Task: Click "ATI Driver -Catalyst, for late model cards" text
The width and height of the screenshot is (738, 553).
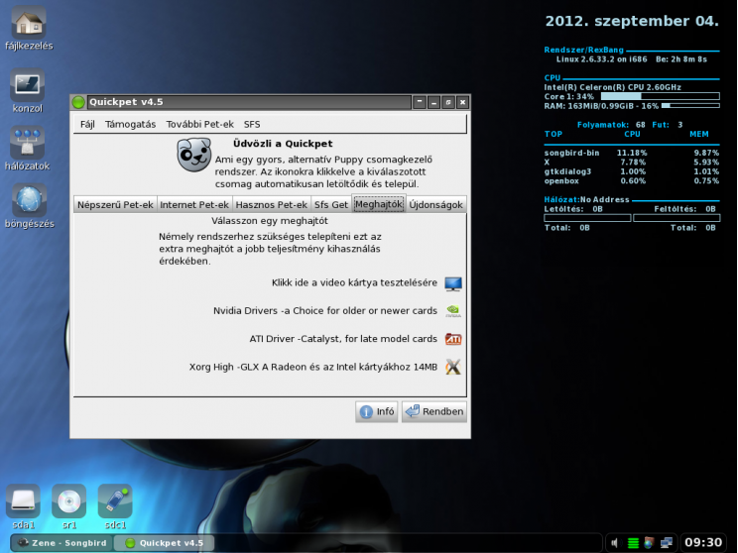Action: click(343, 339)
